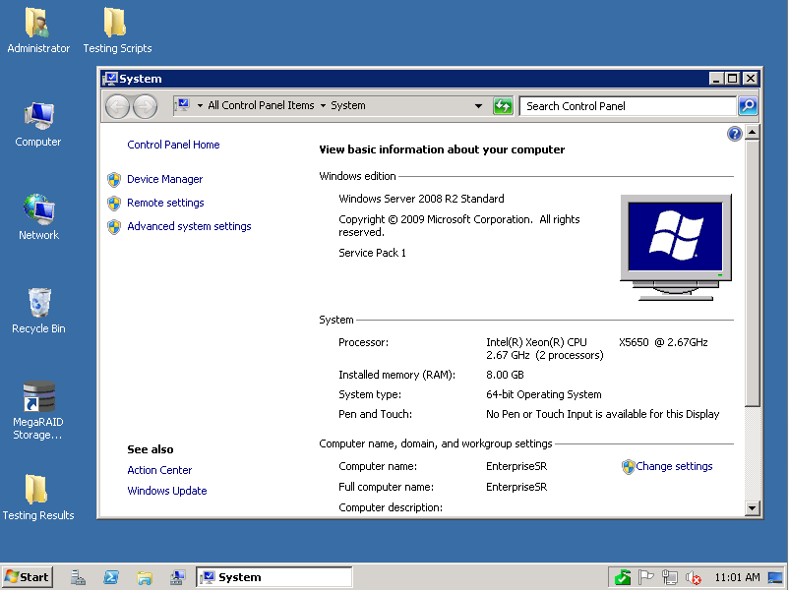Click All Control Panel Items in the breadcrumb
Screen dimensions: 789x590
click(261, 105)
